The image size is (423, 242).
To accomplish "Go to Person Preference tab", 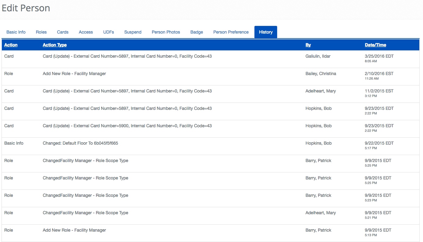I will (231, 32).
